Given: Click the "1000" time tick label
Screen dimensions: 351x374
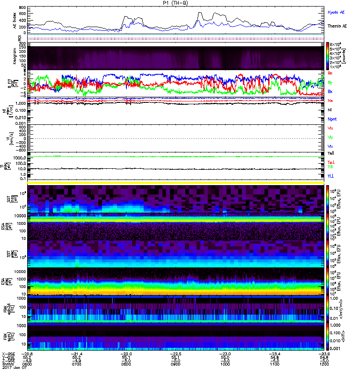Looking at the screenshot, I should click(225, 364).
